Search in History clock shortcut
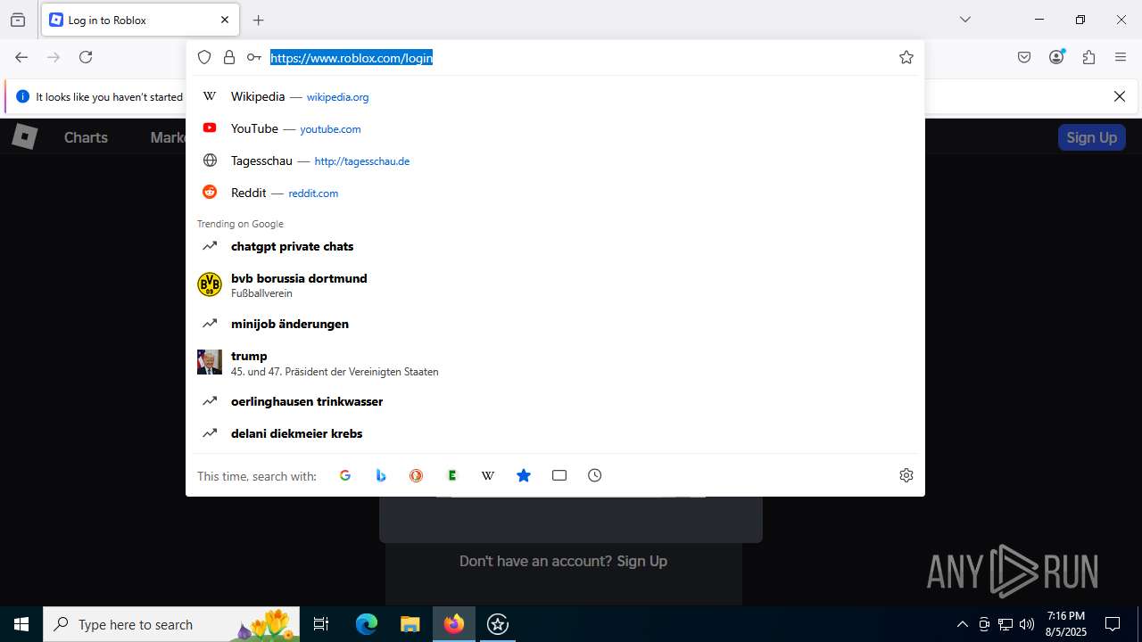1142x642 pixels. pyautogui.click(x=595, y=475)
